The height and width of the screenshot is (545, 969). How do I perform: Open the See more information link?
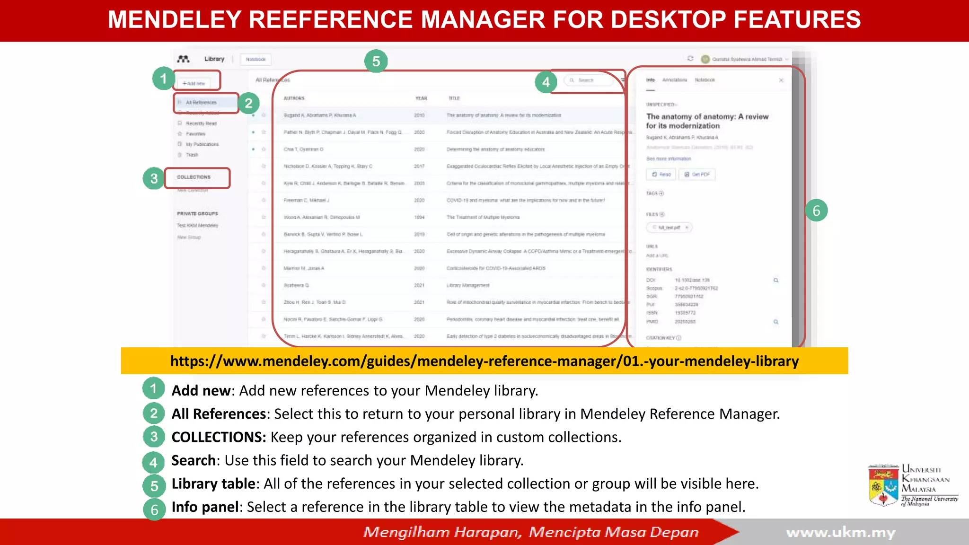[669, 159]
